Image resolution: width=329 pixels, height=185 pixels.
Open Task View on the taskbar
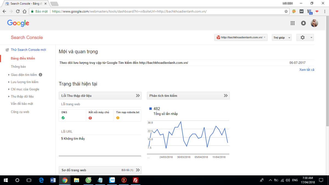click(29, 180)
